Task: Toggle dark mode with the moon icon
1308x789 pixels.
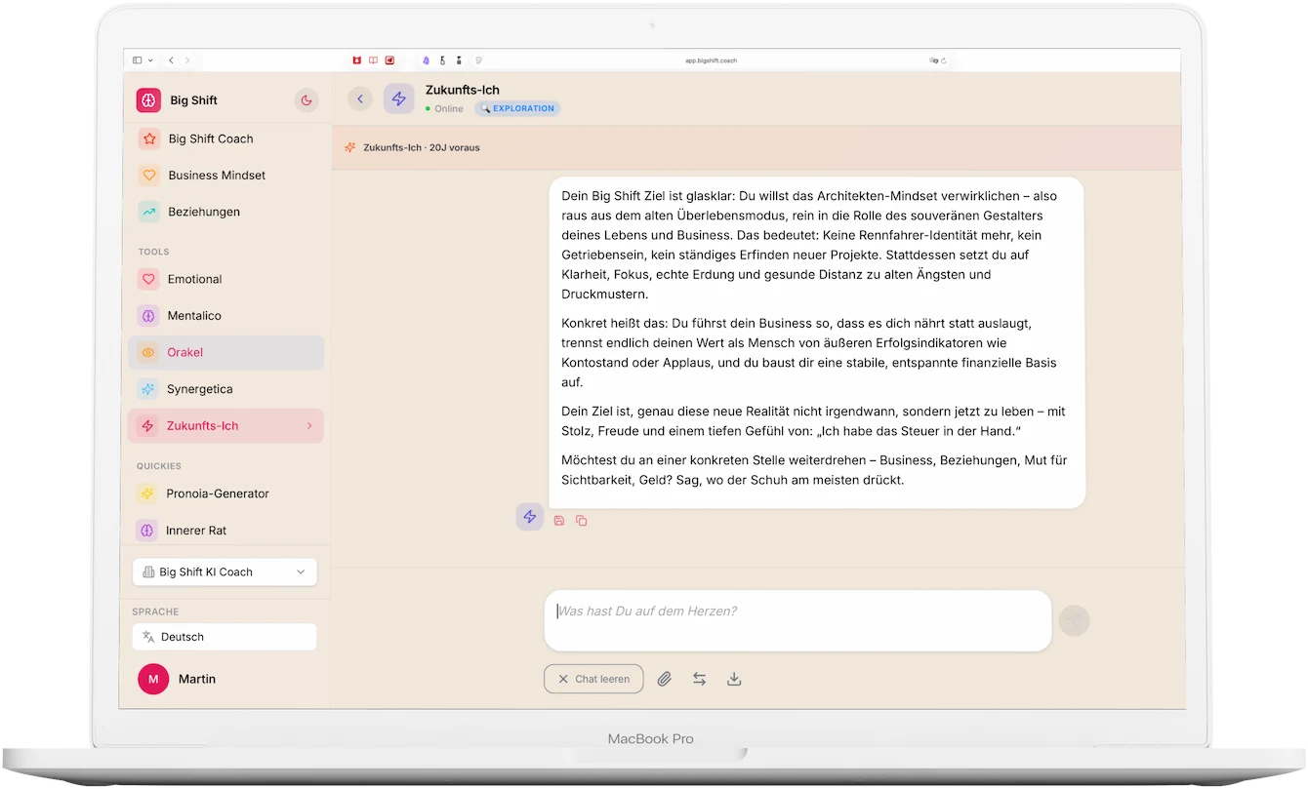Action: pyautogui.click(x=307, y=100)
